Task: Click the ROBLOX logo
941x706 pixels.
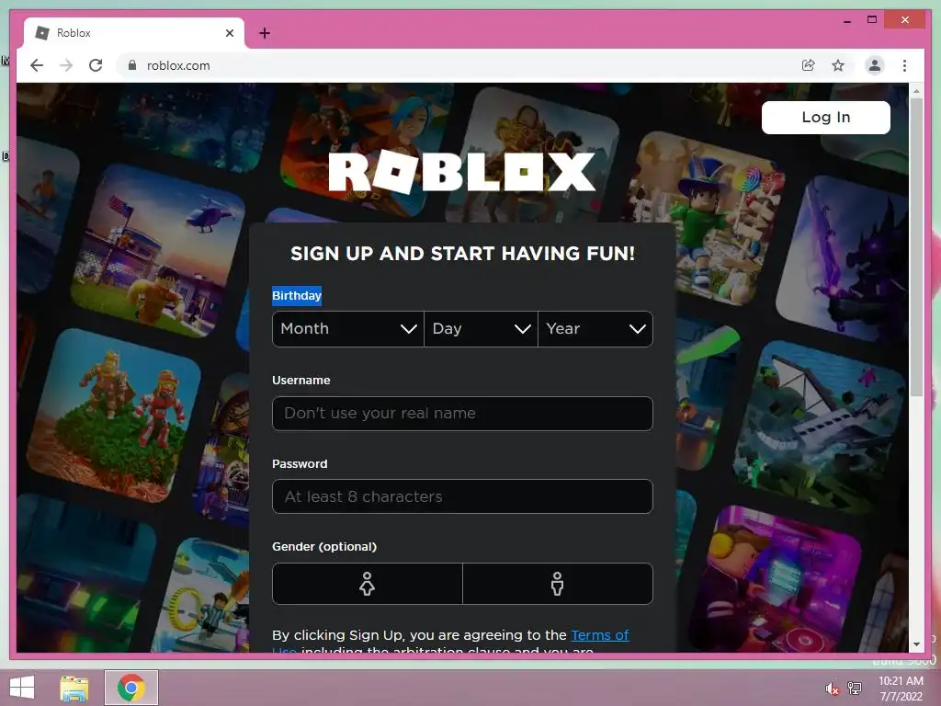Action: pos(462,172)
